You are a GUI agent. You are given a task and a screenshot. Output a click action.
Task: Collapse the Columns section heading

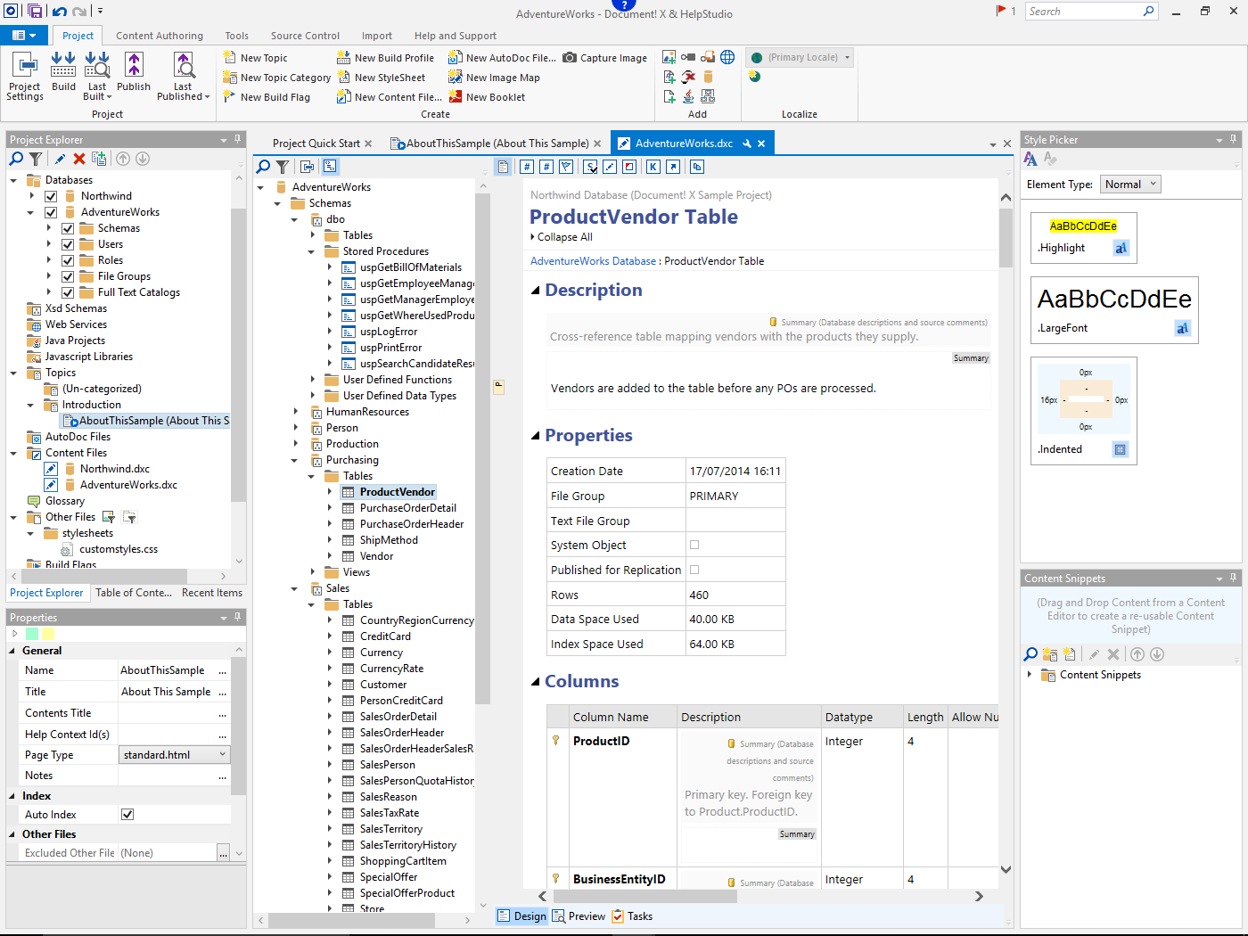[536, 682]
